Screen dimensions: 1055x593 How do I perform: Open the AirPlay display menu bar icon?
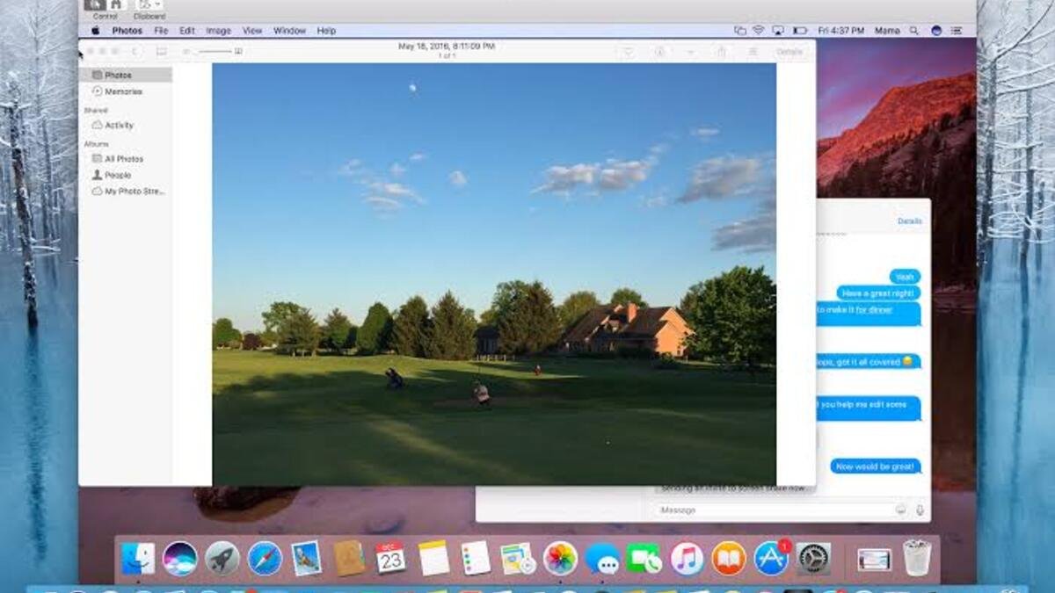click(x=778, y=30)
